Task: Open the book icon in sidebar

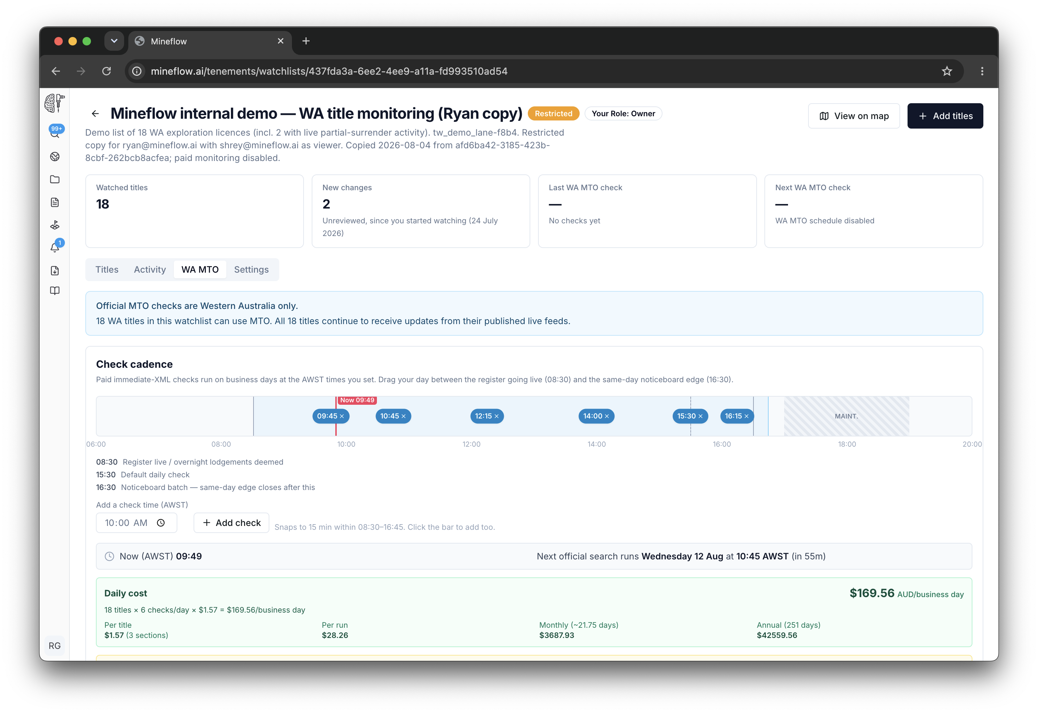Action: (55, 291)
